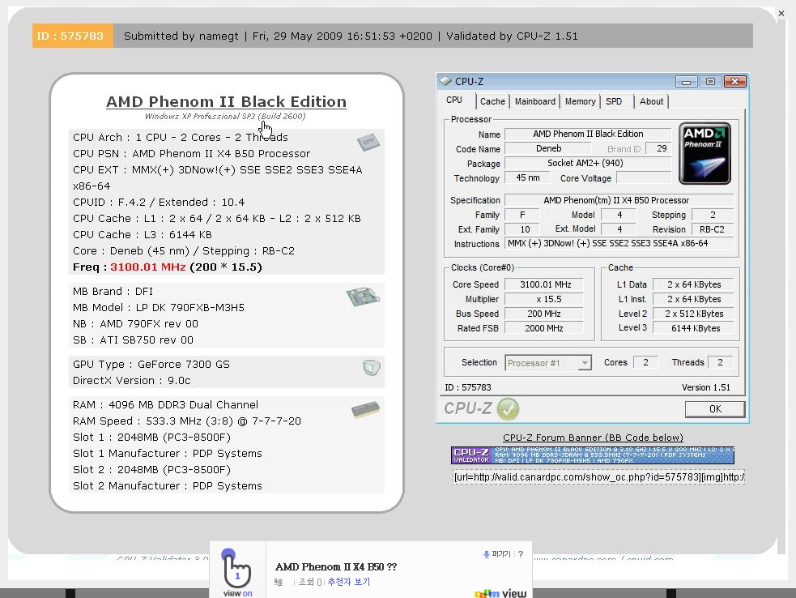Click the Slot 1 Manufacturer PDP Systems line
Screen dimensions: 796x598
[168, 454]
